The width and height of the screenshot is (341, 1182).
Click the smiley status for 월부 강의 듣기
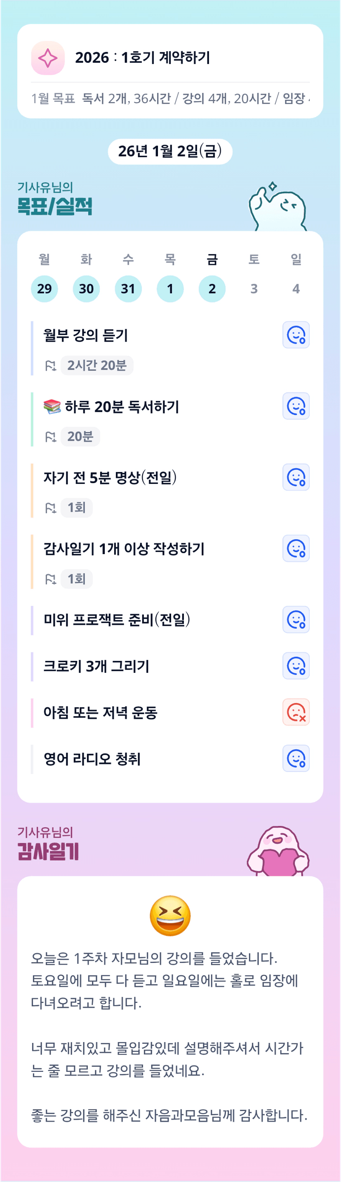[x=296, y=335]
